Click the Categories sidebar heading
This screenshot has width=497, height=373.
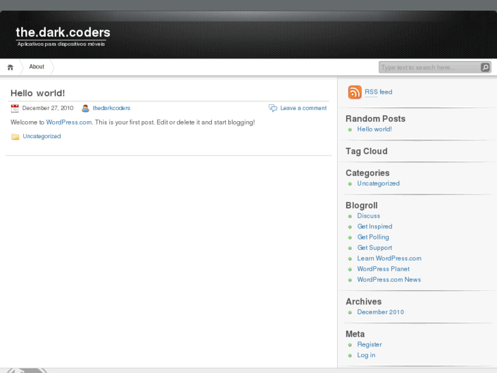click(367, 173)
